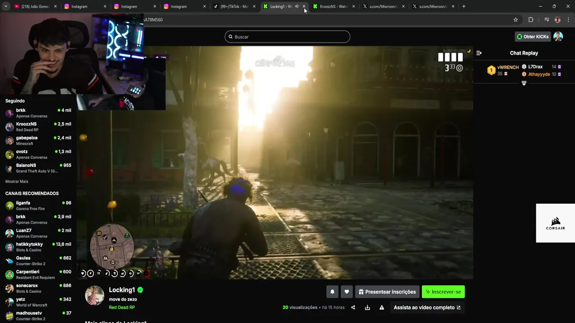Close the João Gomes YouTube tab
Screen dimensions: 575x323
point(55,6)
